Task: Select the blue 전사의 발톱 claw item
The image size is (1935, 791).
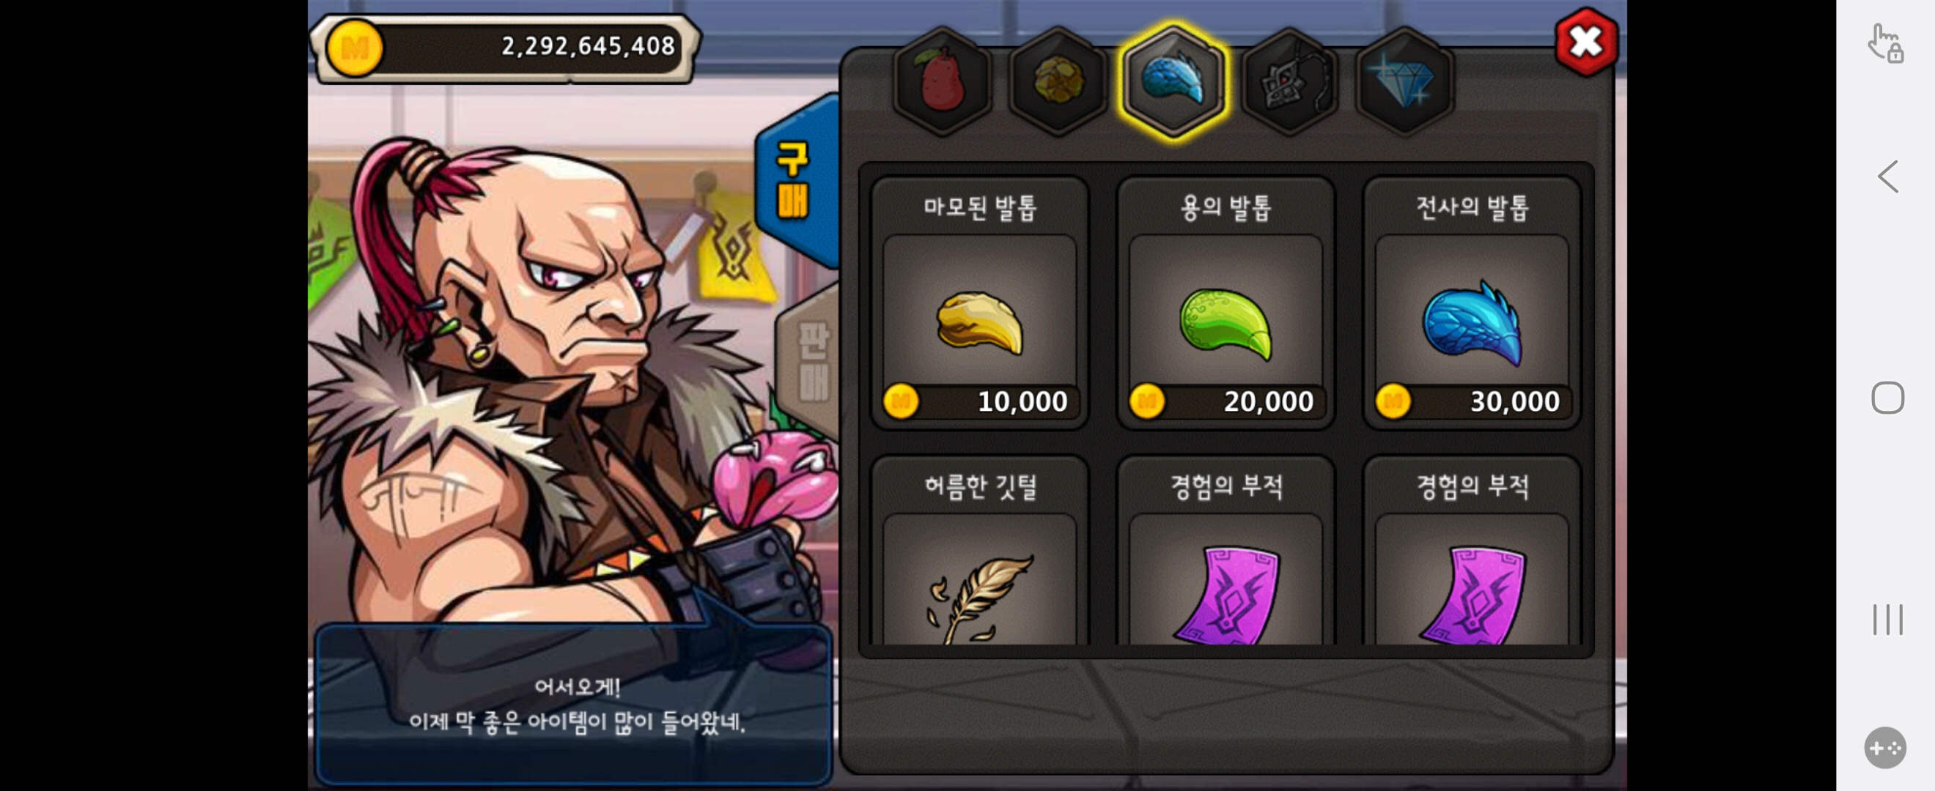Action: coord(1473,303)
